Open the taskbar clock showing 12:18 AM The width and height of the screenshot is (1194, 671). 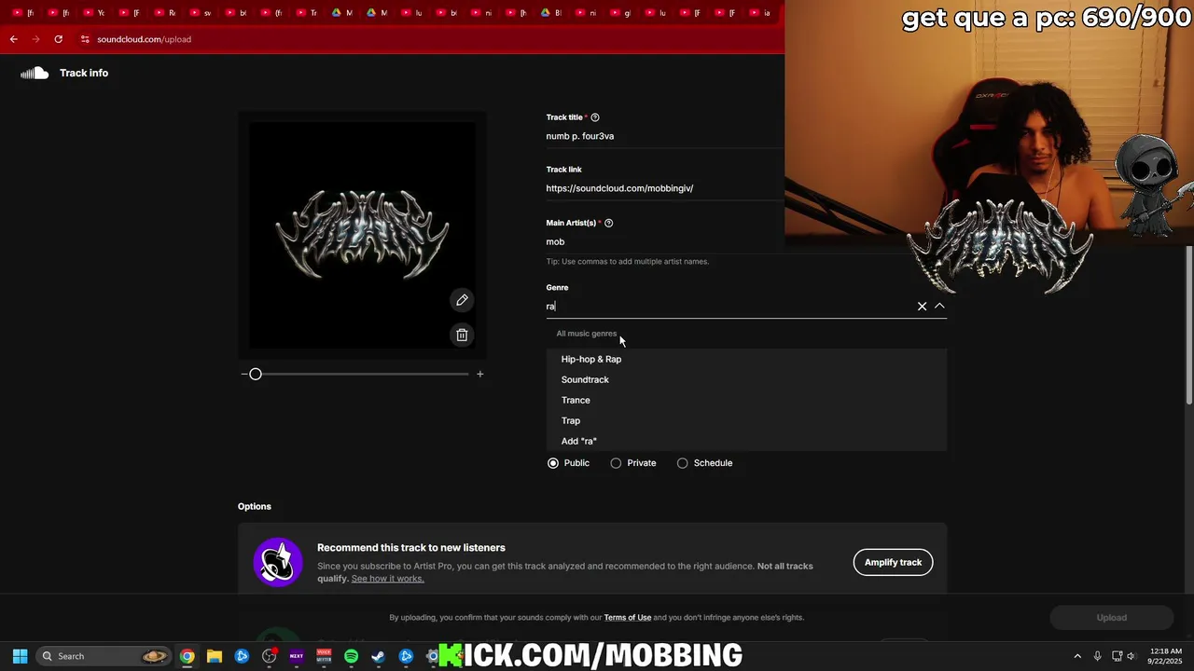1166,656
